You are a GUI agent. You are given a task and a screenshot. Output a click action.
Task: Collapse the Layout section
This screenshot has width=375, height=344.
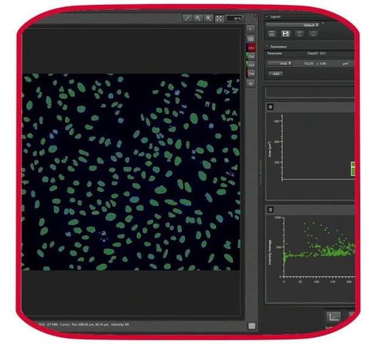[x=267, y=17]
